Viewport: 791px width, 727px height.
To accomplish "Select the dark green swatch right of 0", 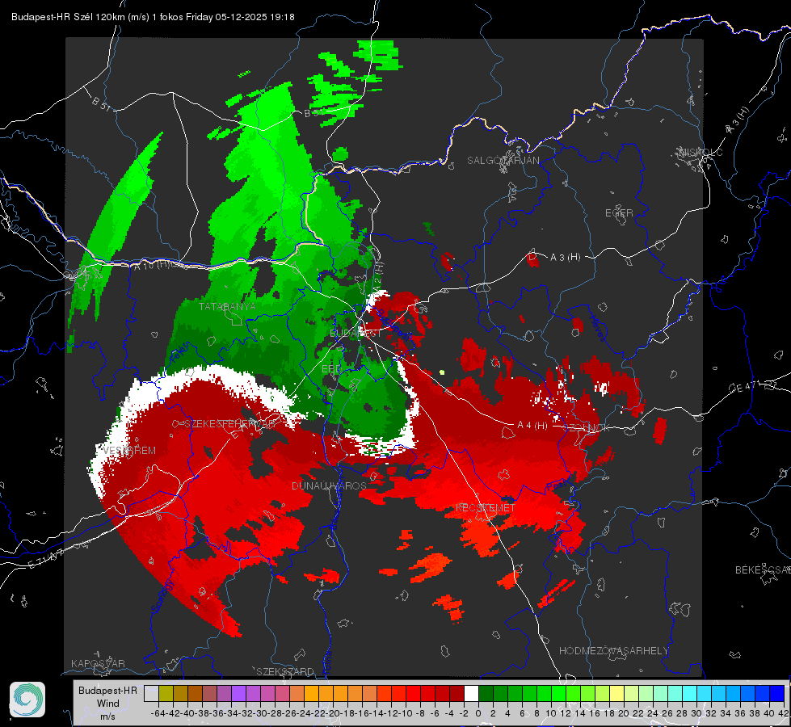I will coord(486,694).
